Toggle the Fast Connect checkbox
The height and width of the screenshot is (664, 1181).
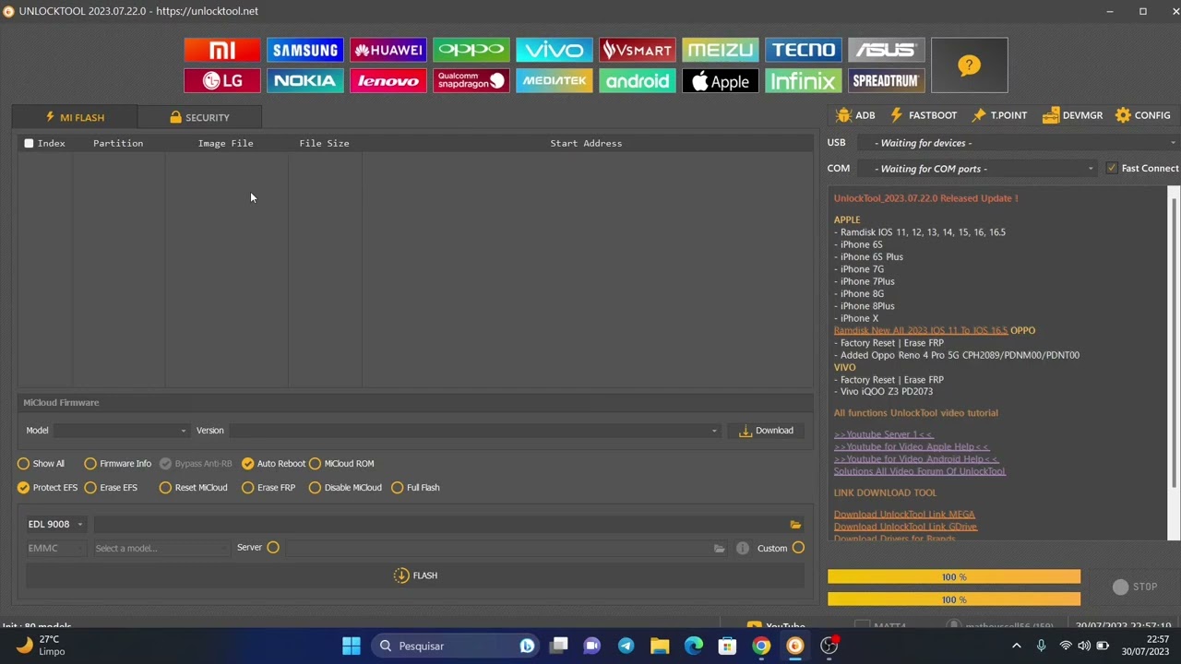(1112, 168)
